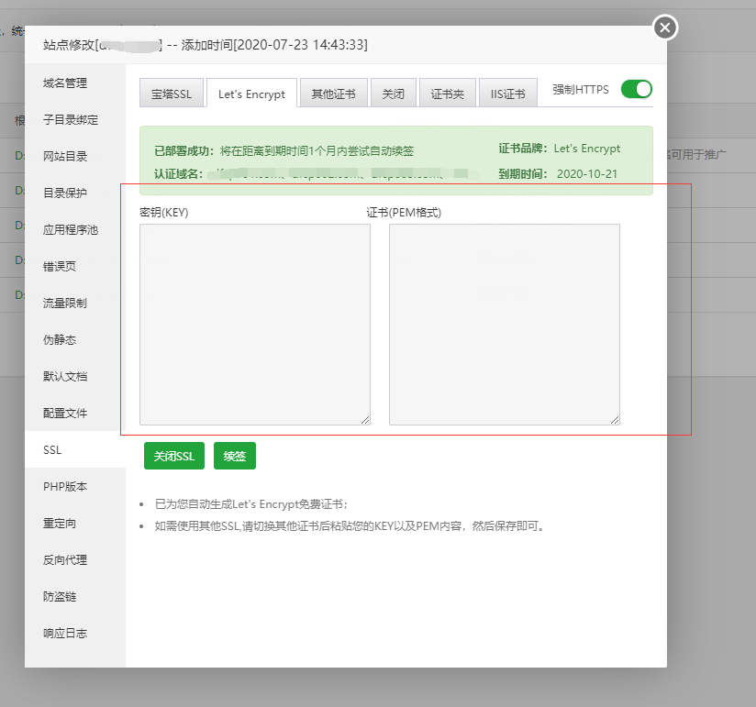This screenshot has height=707, width=756.
Task: Click the 关闭SSL button
Action: (174, 456)
